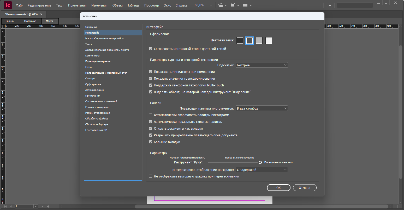
Task: Click the arrange documents icon
Action: click(x=245, y=5)
